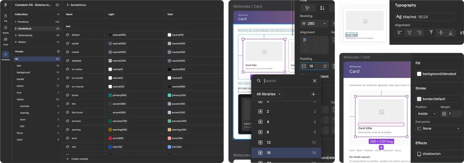Open the stroke Position Inside dropdown

[x=427, y=114]
